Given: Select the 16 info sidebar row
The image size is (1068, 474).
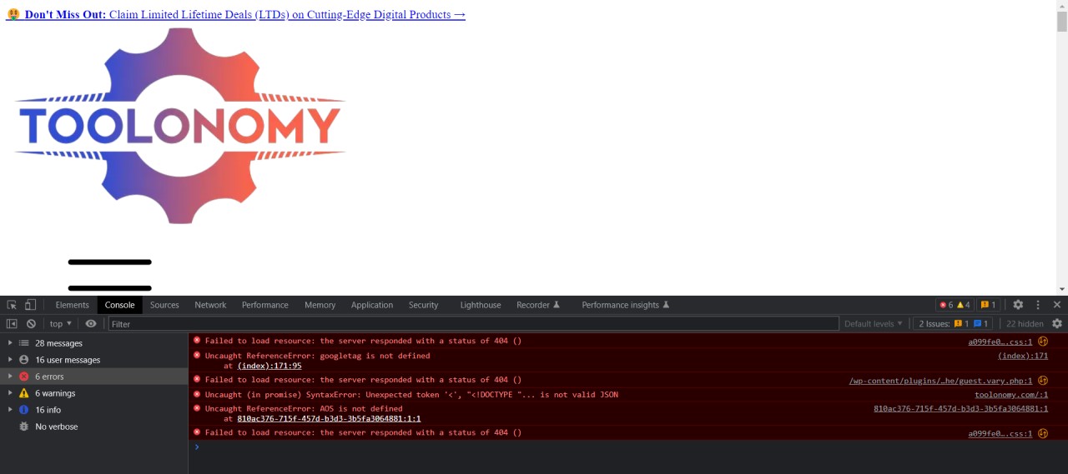Looking at the screenshot, I should tap(93, 410).
